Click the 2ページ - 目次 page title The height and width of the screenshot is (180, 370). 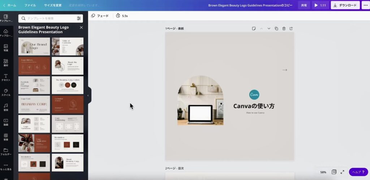click(x=175, y=168)
